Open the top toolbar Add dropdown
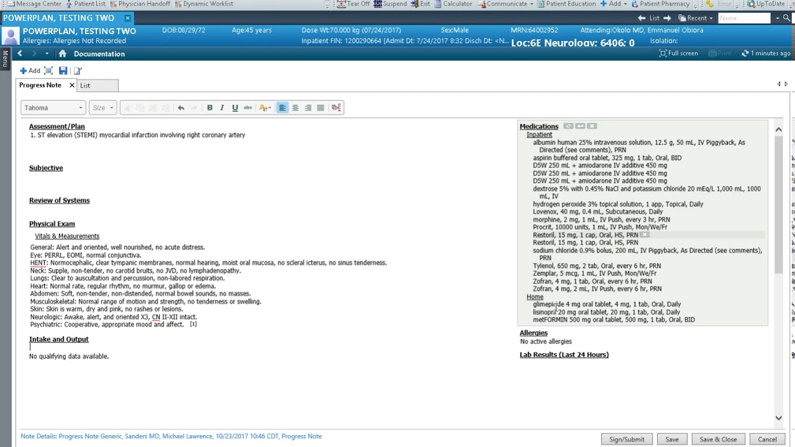 tap(614, 4)
